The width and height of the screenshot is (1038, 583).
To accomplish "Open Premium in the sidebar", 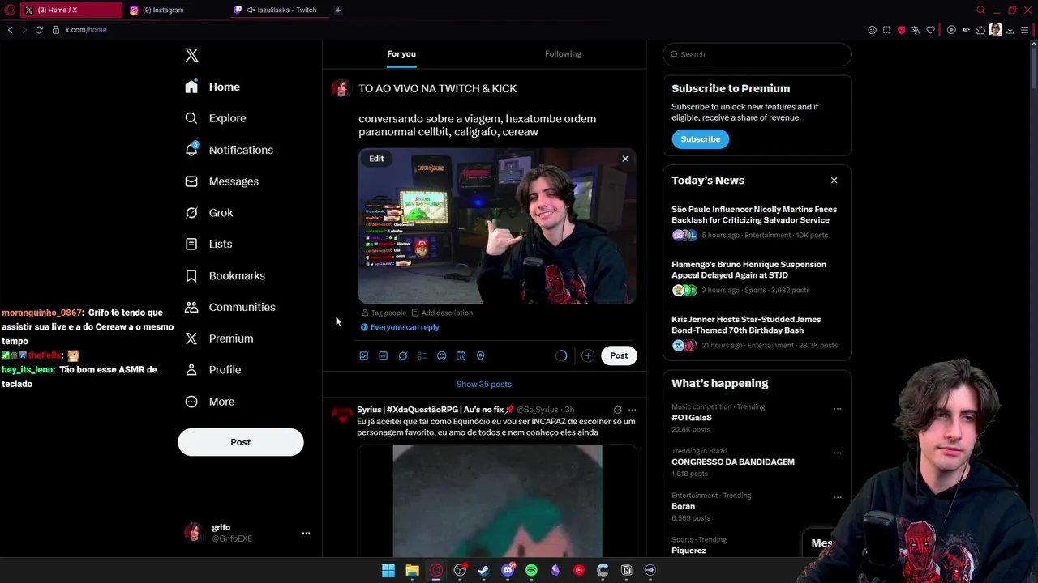I will (219, 338).
